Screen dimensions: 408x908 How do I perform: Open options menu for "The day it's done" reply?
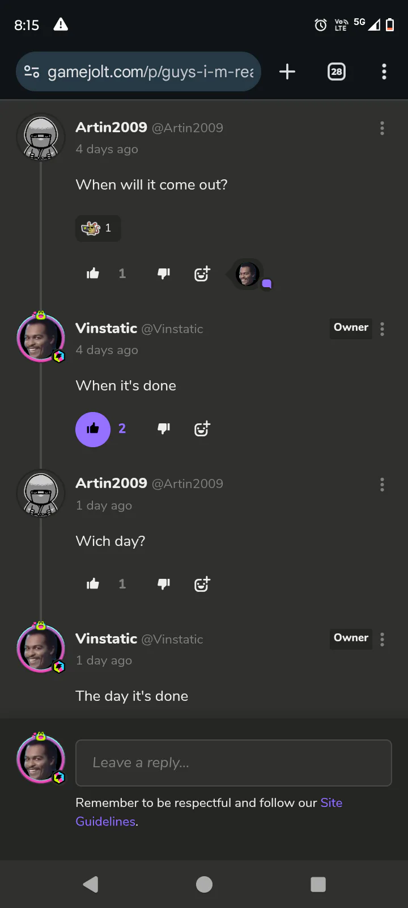point(382,640)
